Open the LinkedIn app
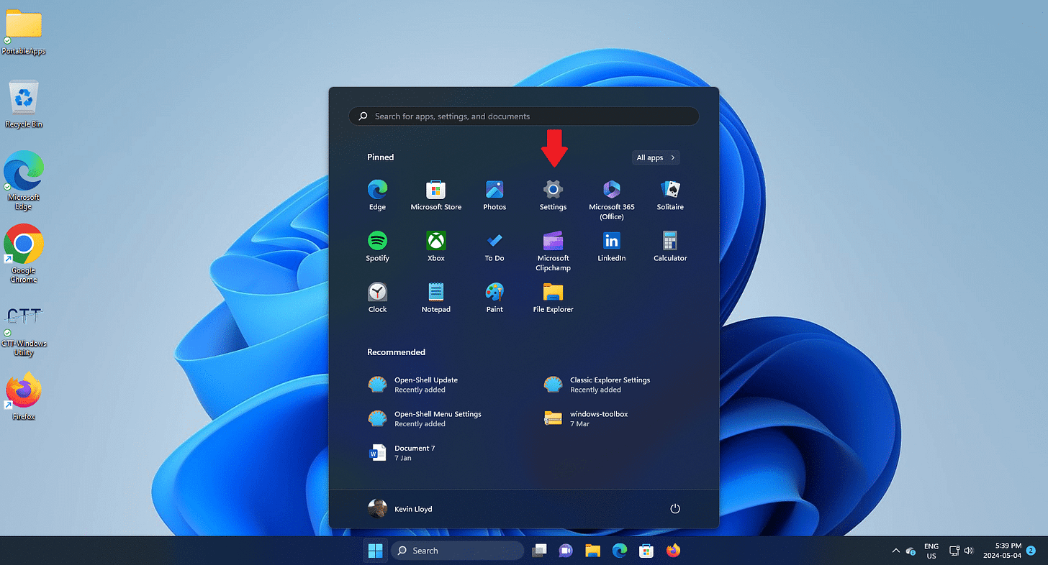 612,247
